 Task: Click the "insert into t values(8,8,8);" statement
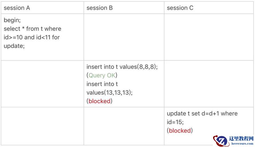pos(122,67)
